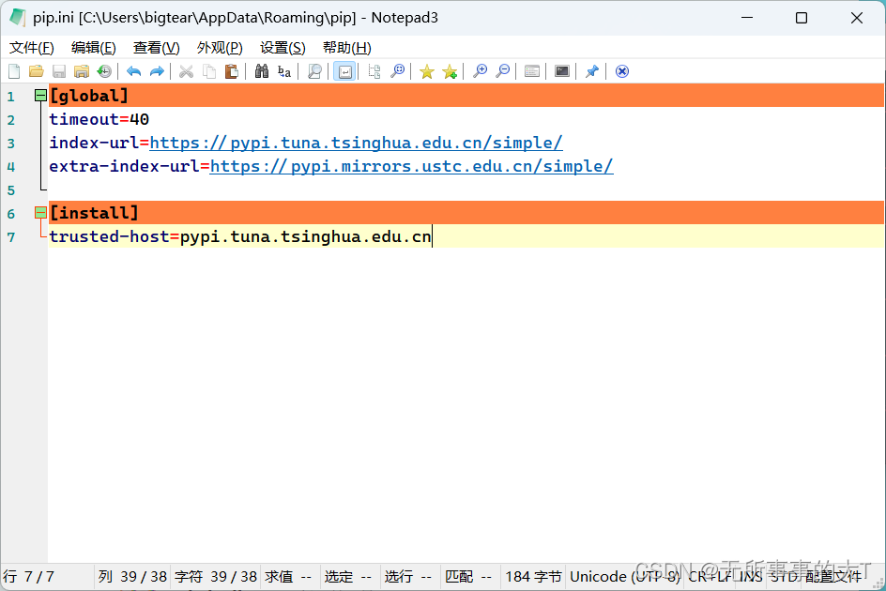
Task: Launch the command line console icon
Action: tap(561, 71)
